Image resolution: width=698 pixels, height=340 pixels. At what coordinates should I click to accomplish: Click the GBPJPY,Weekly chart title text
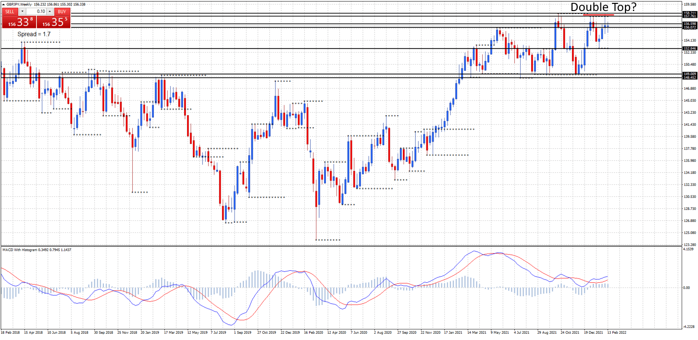click(x=19, y=4)
